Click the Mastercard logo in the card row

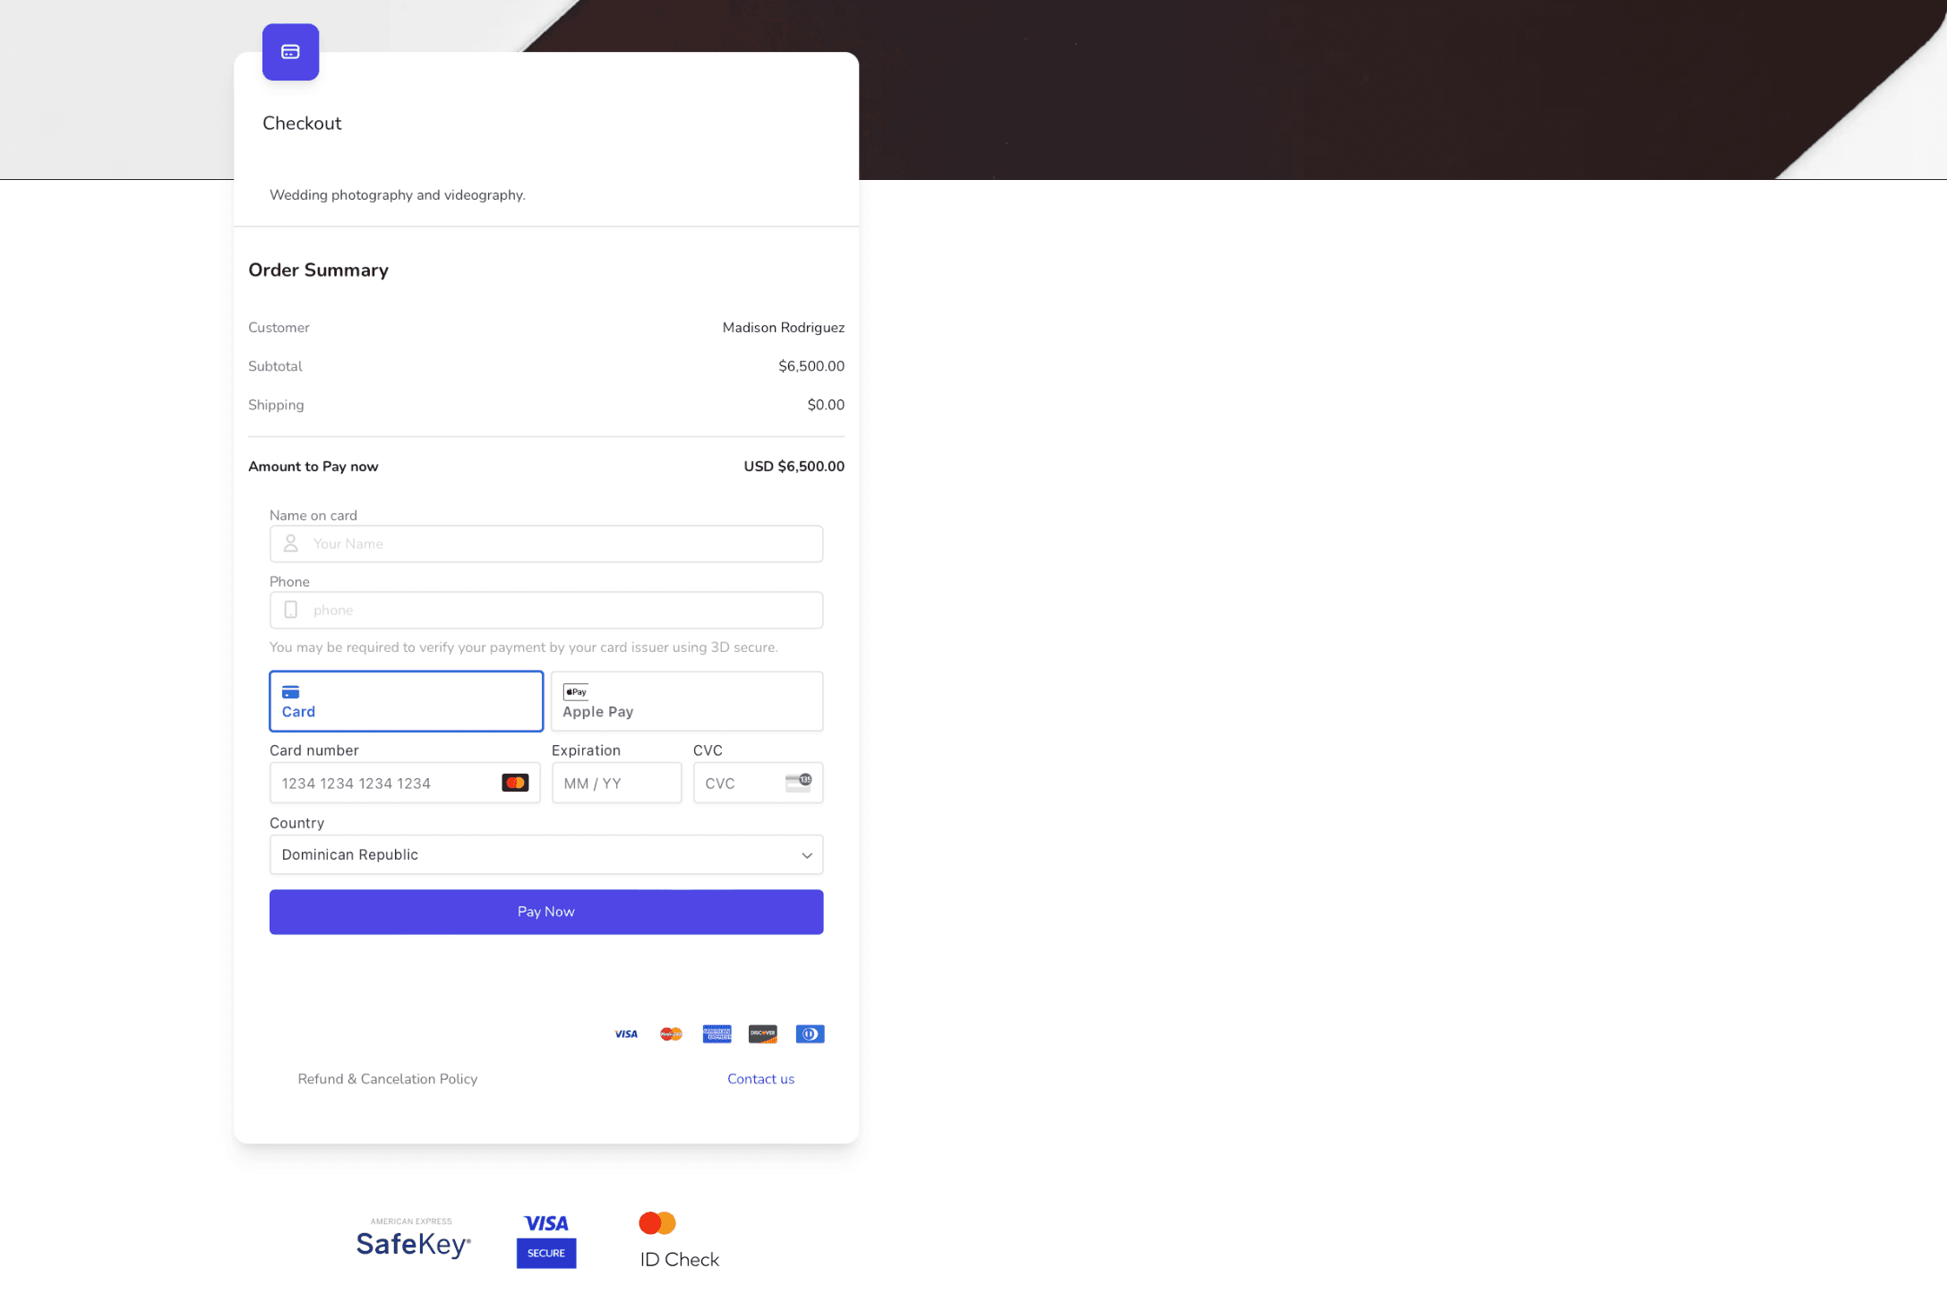[671, 1034]
